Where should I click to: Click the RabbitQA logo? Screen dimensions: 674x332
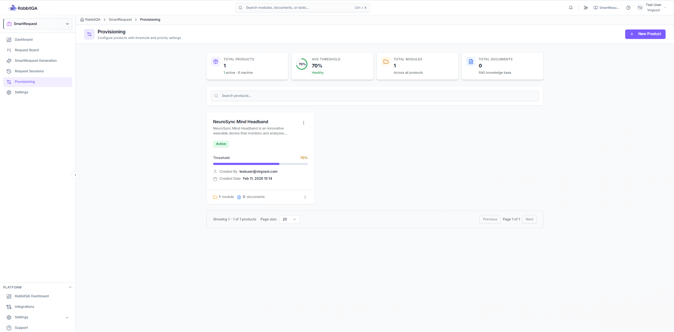23,8
